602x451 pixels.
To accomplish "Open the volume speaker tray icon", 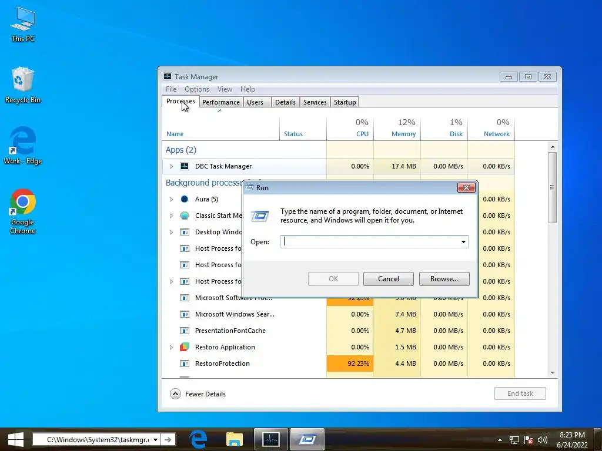I will (x=543, y=440).
